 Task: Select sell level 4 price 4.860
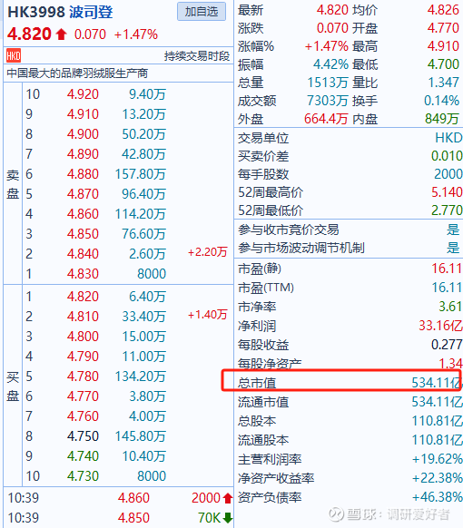pyautogui.click(x=83, y=214)
